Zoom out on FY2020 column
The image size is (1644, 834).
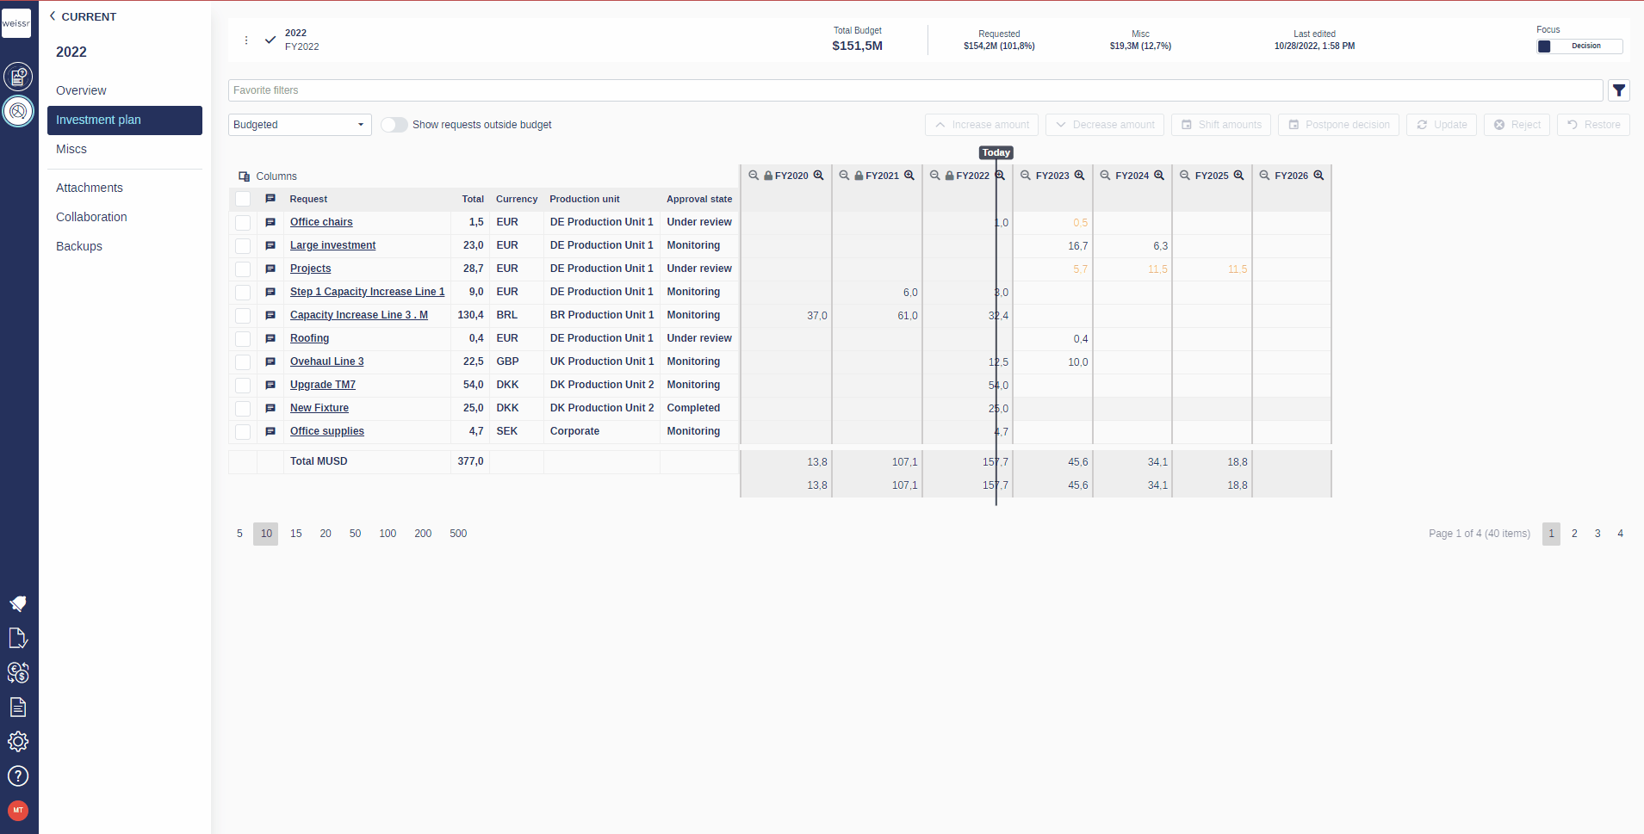754,176
